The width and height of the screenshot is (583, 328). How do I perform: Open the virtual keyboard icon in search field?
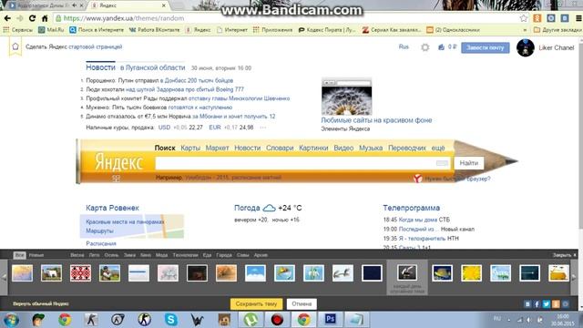442,163
